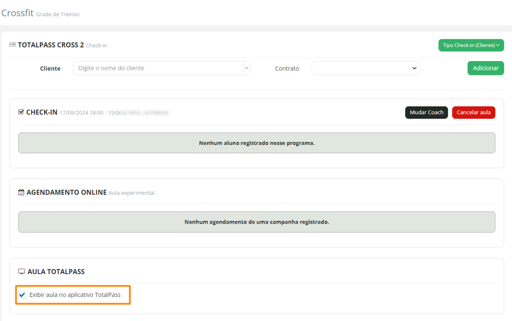512x321 pixels.
Task: Click the red Cancelar aula button
Action: [473, 112]
